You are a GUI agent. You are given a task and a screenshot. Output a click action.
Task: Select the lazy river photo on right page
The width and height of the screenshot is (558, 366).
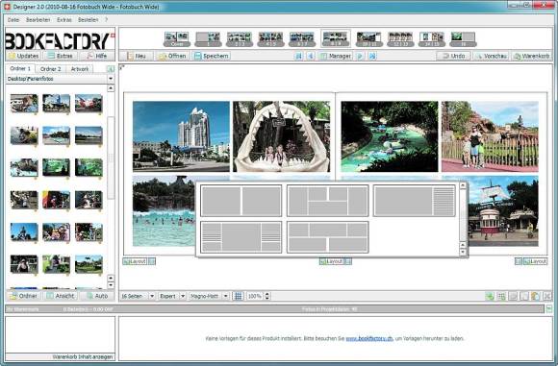[x=390, y=136]
